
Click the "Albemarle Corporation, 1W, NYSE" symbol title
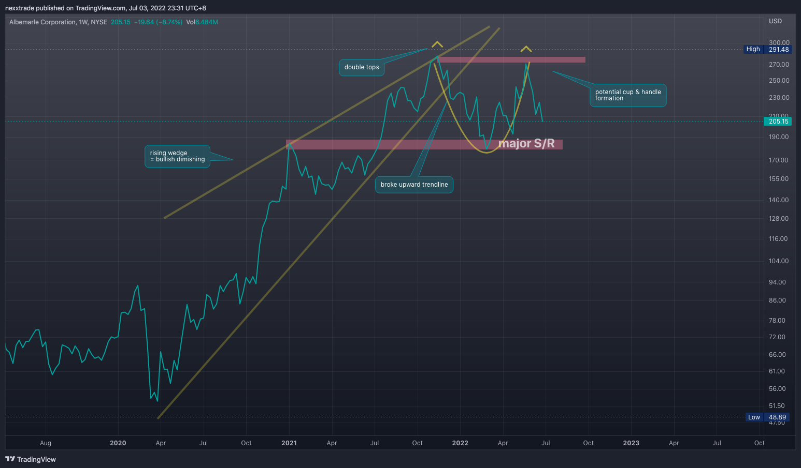coord(58,22)
